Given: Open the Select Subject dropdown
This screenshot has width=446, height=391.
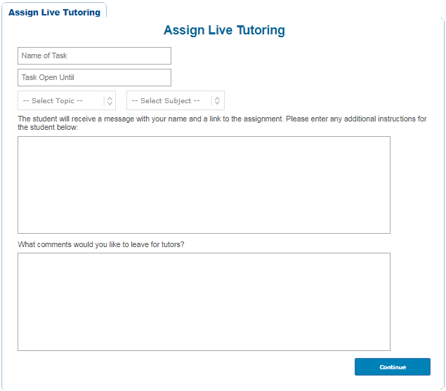Looking at the screenshot, I should point(175,100).
